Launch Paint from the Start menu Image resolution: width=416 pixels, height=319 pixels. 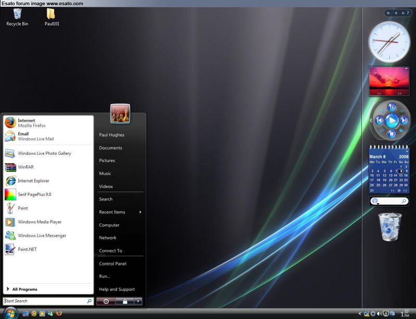coord(48,208)
